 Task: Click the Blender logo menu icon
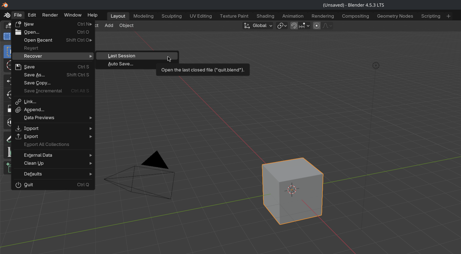(x=7, y=15)
